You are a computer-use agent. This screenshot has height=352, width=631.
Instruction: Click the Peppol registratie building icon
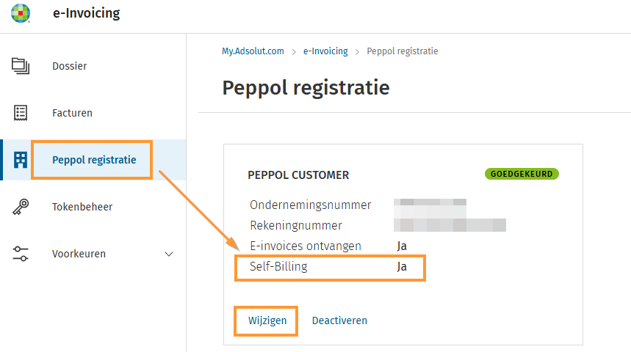pyautogui.click(x=21, y=160)
